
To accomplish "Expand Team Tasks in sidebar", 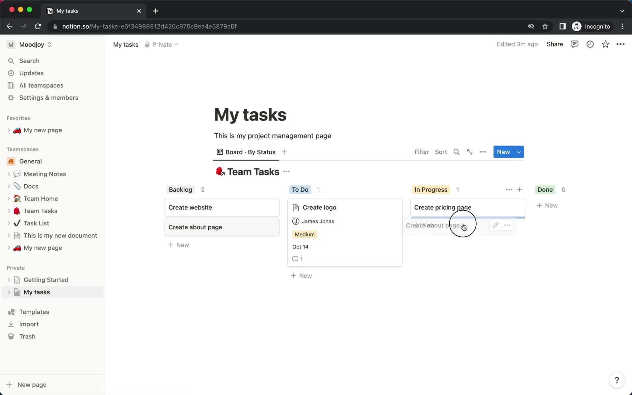I will coord(9,211).
